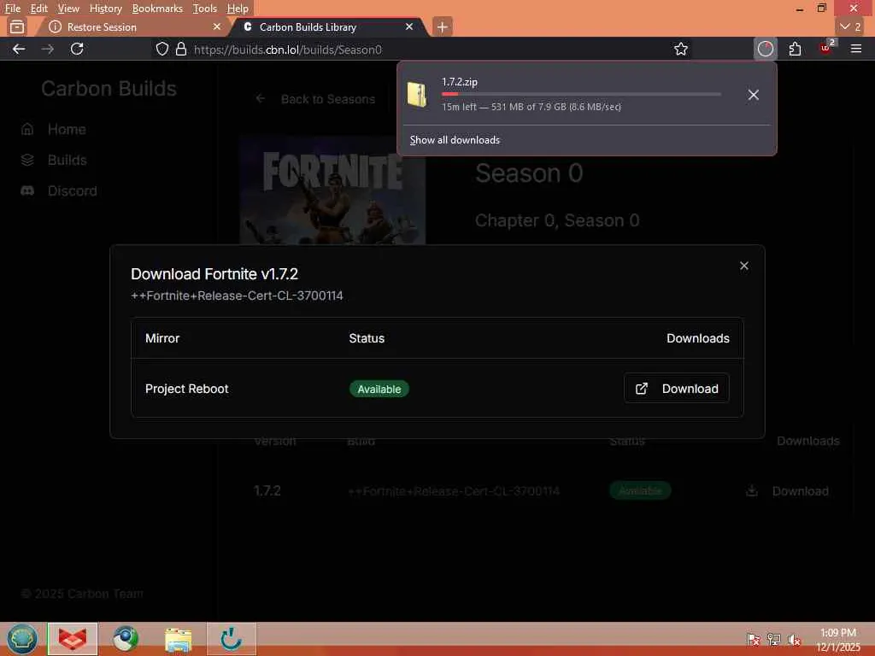
Task: Select the build string Release-Cert-CL-3700114 in dialog
Action: [238, 296]
